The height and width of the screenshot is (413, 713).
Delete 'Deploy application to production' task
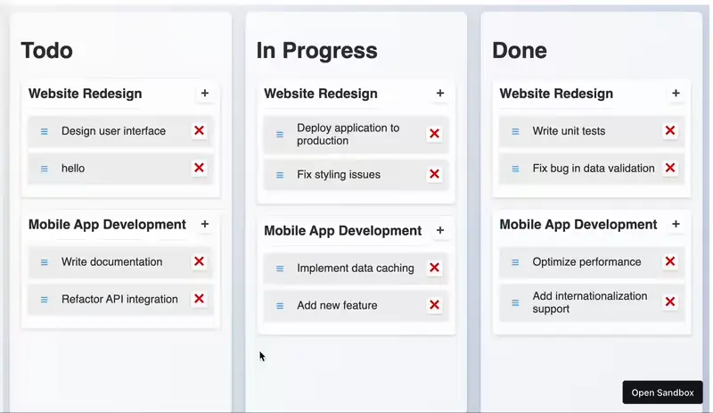pyautogui.click(x=434, y=134)
